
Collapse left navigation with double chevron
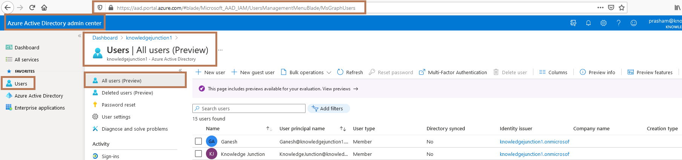(80, 36)
